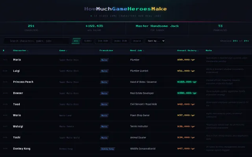This screenshot has height=157, width=252.
Task: Click the $51,000/yr salary value
Action: [186, 71]
